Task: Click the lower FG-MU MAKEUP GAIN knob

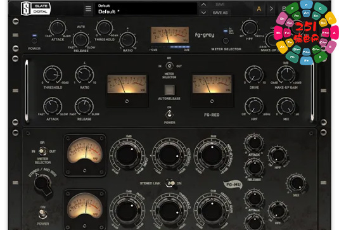Action: point(212,211)
